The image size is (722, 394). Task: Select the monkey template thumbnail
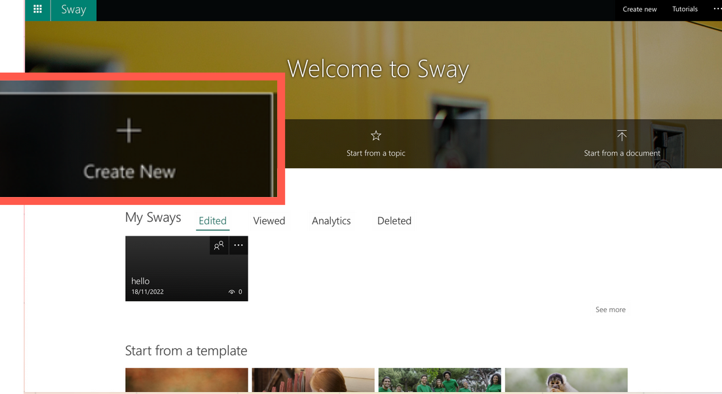566,380
